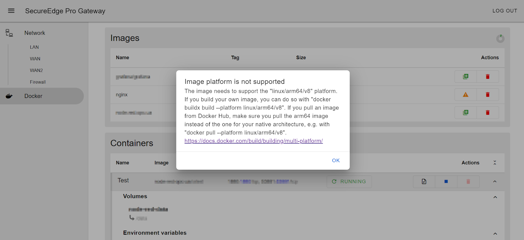Open the WAN settings page

coord(35,59)
